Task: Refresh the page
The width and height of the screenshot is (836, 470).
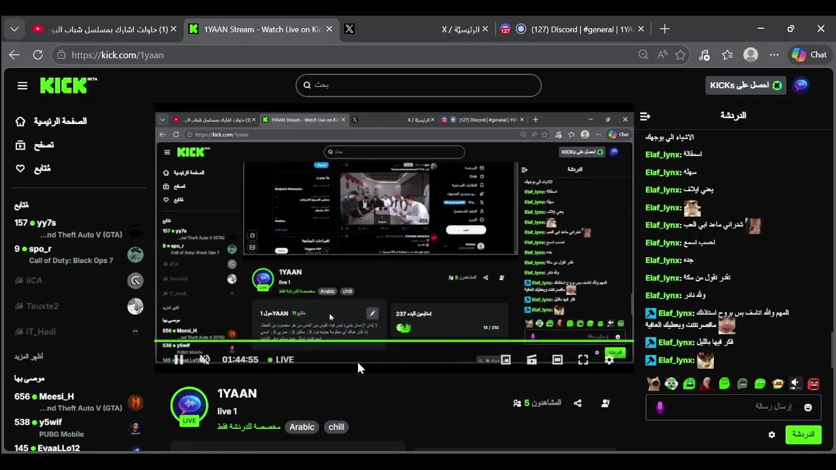Action: click(38, 55)
